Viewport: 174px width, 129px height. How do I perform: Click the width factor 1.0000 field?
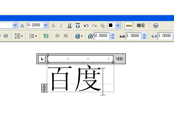(x=165, y=36)
